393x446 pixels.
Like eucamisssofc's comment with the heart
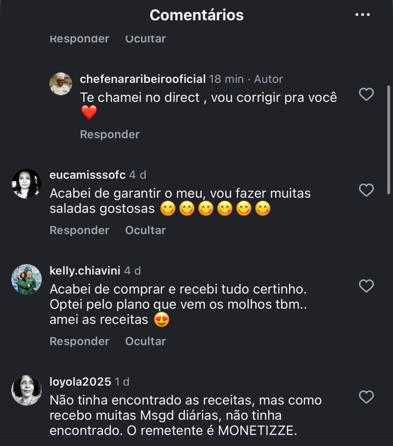[366, 190]
